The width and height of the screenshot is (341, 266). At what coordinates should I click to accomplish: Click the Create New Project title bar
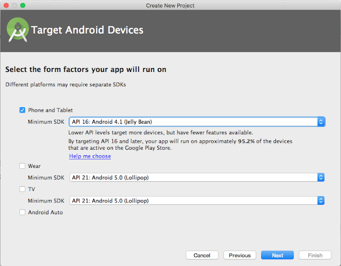point(170,5)
